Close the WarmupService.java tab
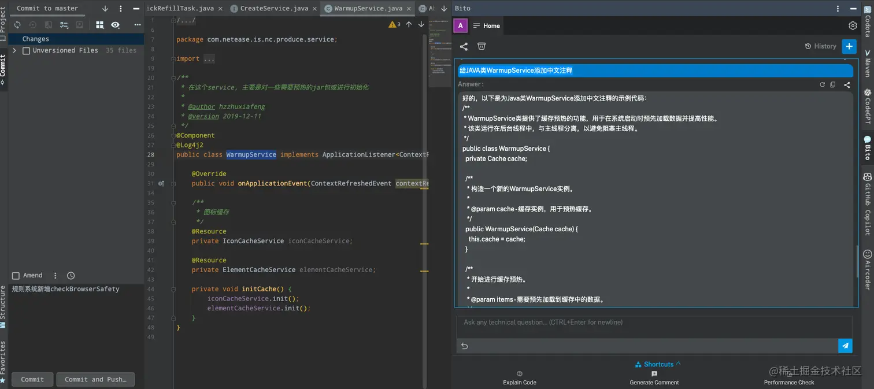Viewport: 874px width, 389px height. 409,8
